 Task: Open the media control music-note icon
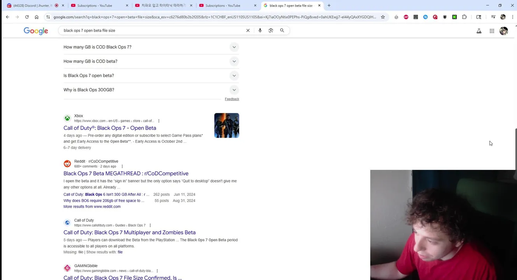point(493,17)
